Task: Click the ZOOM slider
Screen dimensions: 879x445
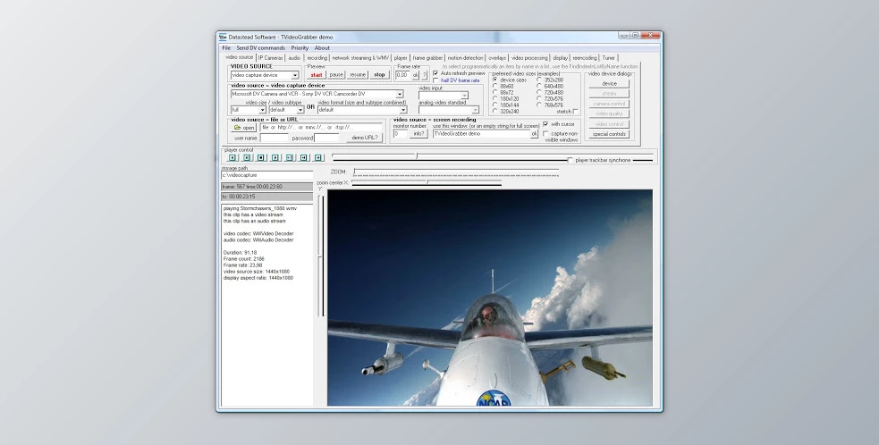Action: 456,172
